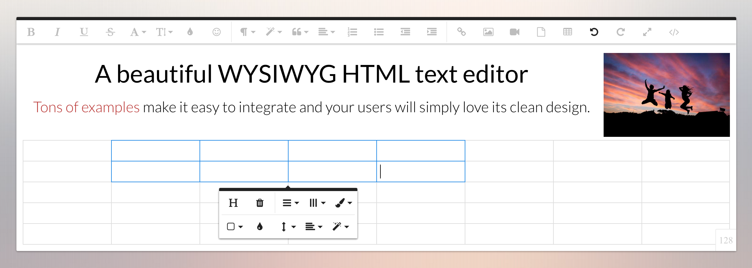Open cell background color picker
This screenshot has width=752, height=268.
coord(260,227)
